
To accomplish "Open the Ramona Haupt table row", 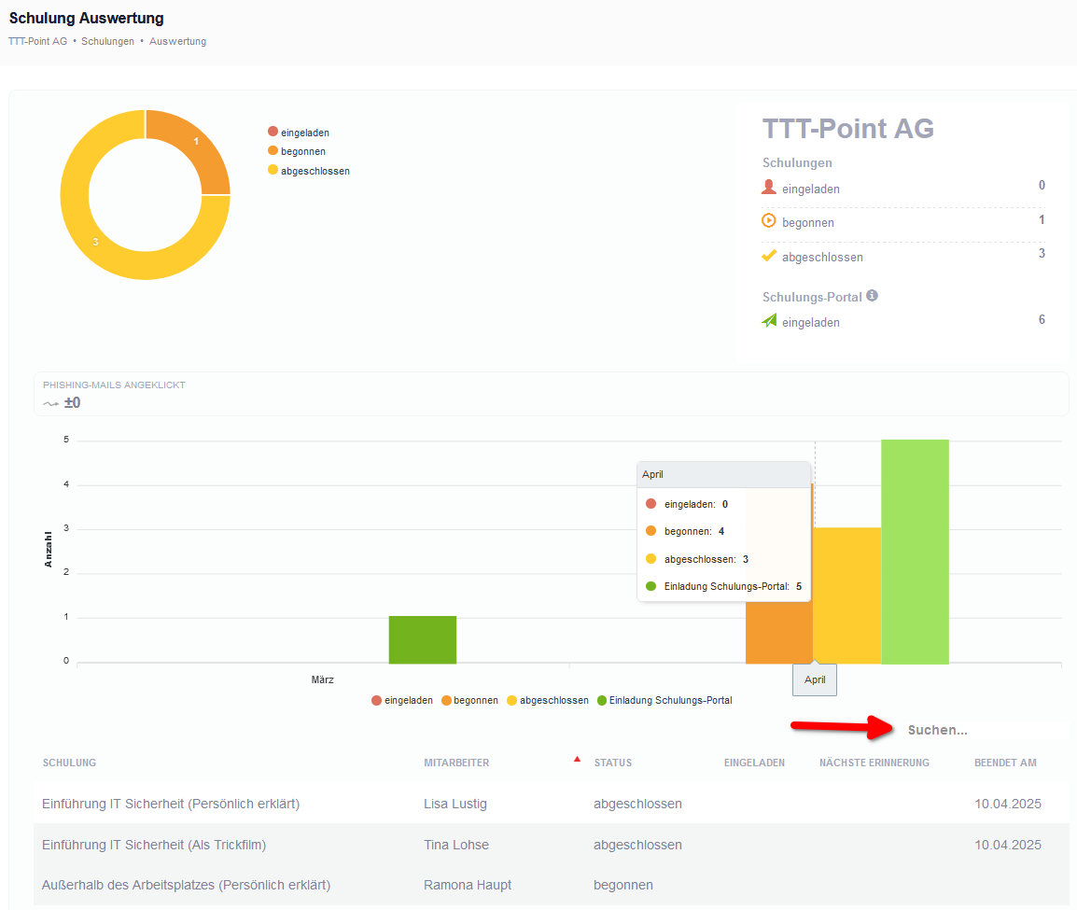I will click(x=467, y=885).
